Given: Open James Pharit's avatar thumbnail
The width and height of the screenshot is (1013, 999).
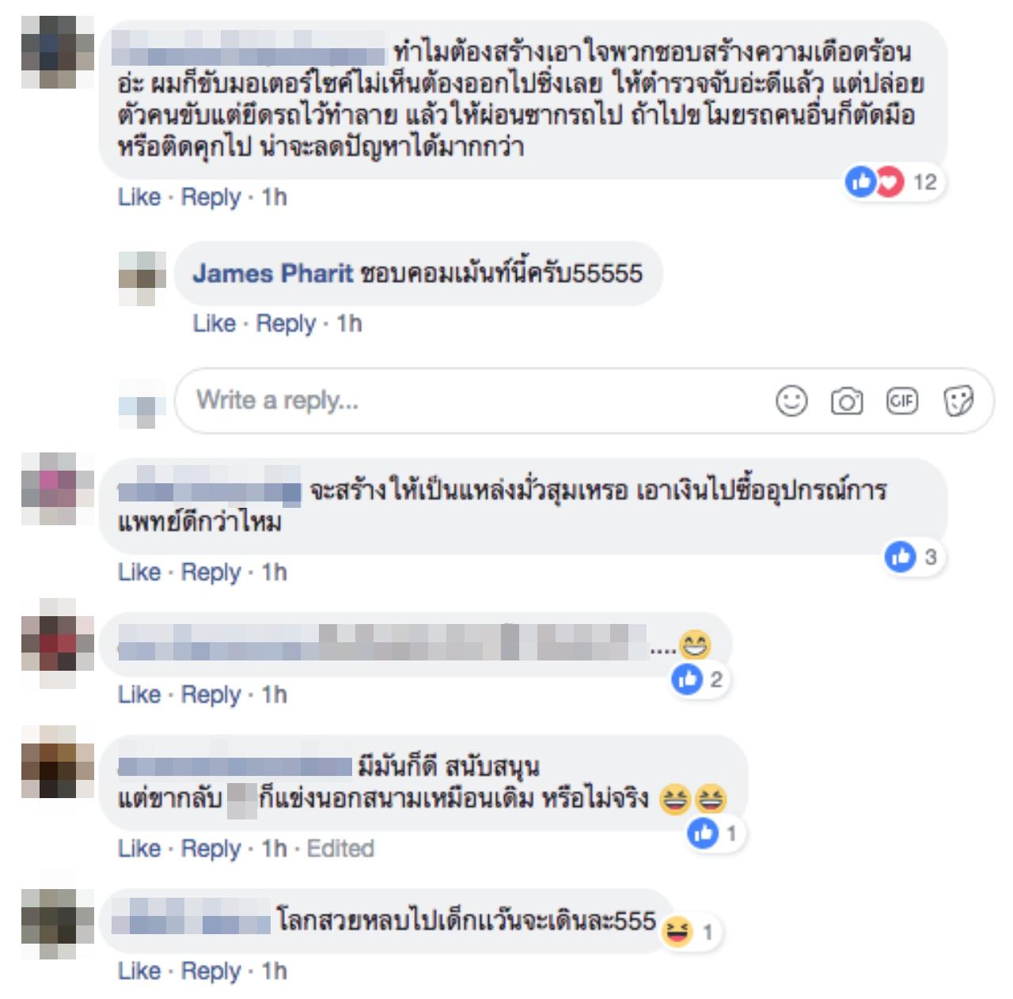Looking at the screenshot, I should click(x=142, y=278).
